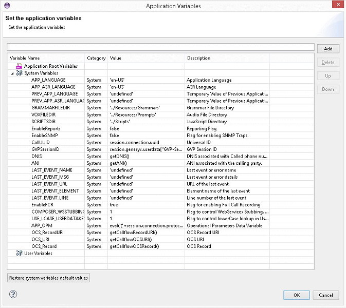Select the DNIS variable

point(37,157)
